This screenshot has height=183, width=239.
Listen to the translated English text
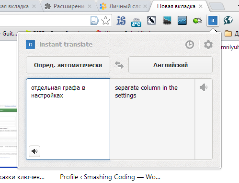tap(204, 87)
